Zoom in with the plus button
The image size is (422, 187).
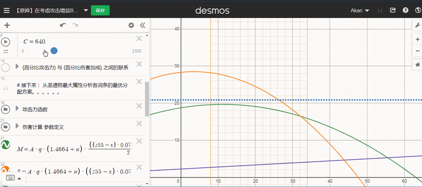[x=418, y=39]
